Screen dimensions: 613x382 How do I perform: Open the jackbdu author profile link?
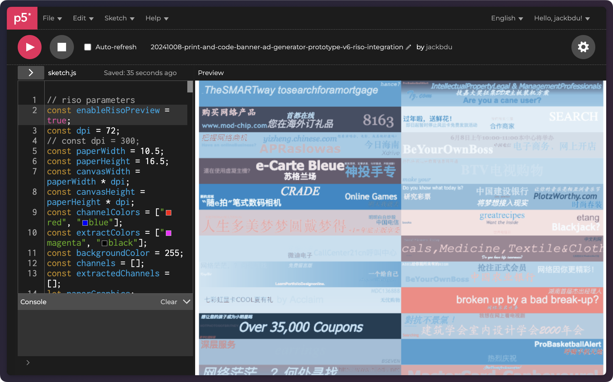click(x=439, y=47)
